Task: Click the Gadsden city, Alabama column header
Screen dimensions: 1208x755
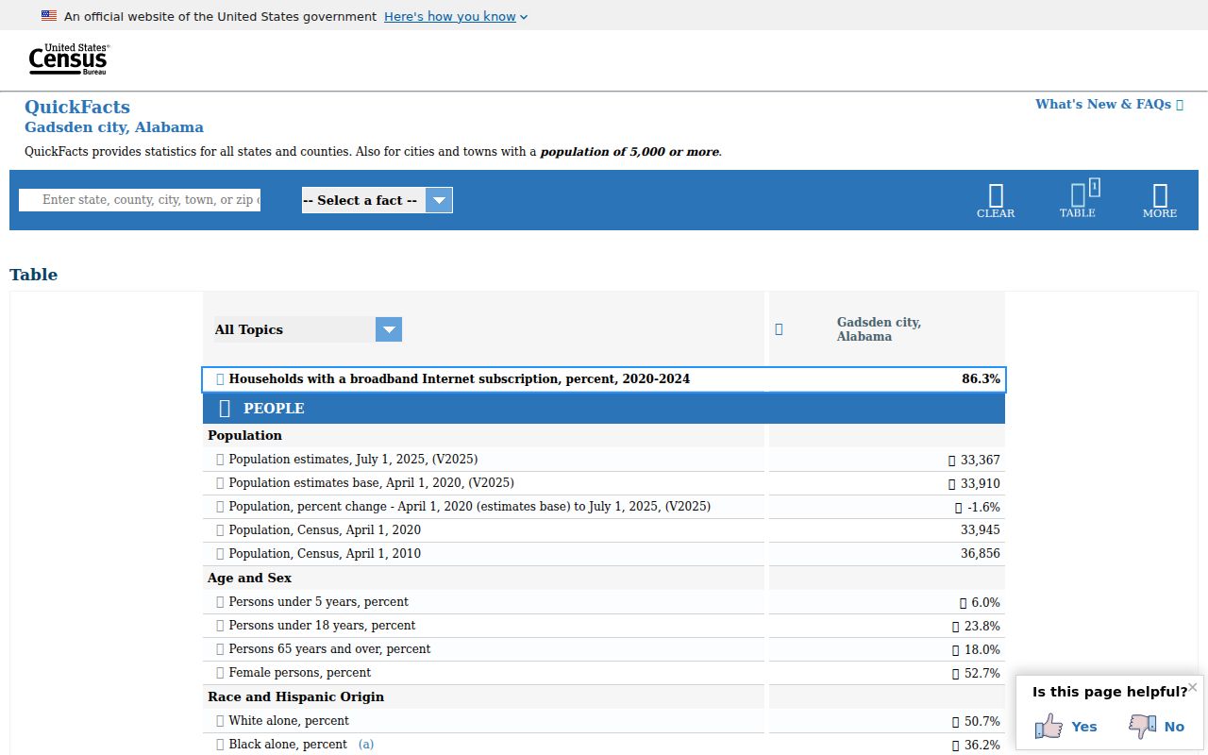Action: click(879, 329)
